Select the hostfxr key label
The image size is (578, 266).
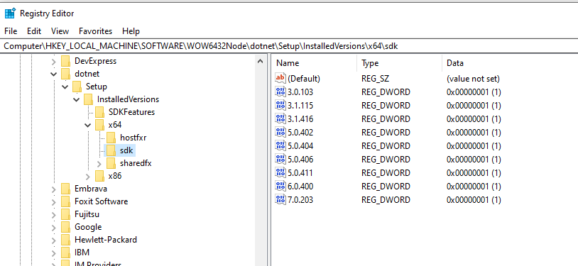[133, 138]
